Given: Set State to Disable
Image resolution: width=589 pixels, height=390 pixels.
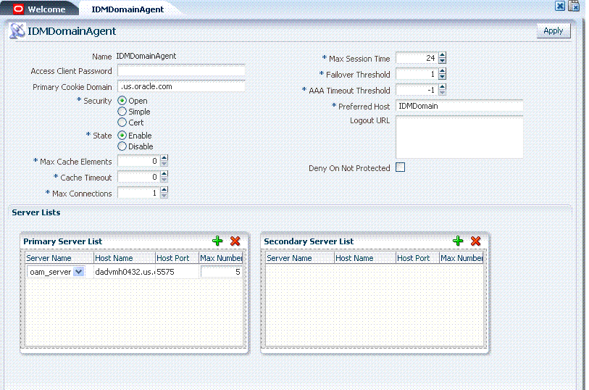Looking at the screenshot, I should click(122, 146).
